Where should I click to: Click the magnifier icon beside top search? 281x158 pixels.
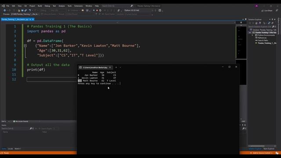click(x=132, y=6)
